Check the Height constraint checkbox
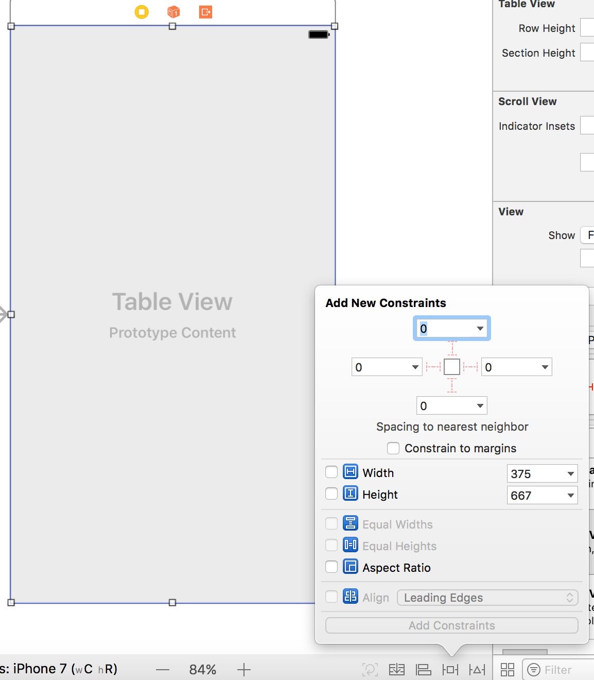The width and height of the screenshot is (594, 680). click(331, 494)
